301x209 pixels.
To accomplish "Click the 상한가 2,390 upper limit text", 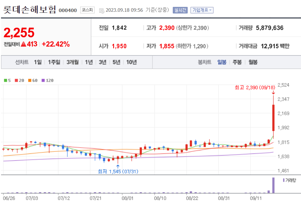I will point(192,28).
